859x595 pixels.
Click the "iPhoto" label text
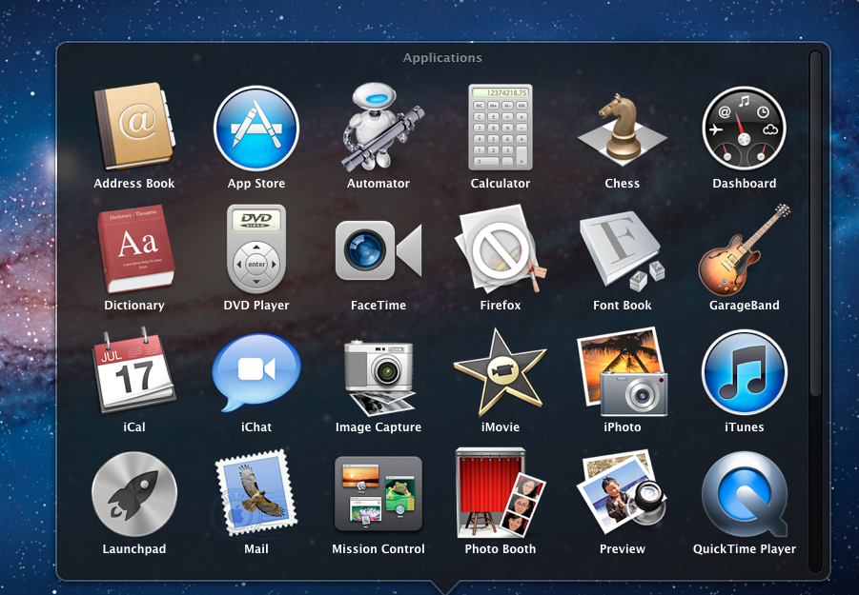point(623,427)
